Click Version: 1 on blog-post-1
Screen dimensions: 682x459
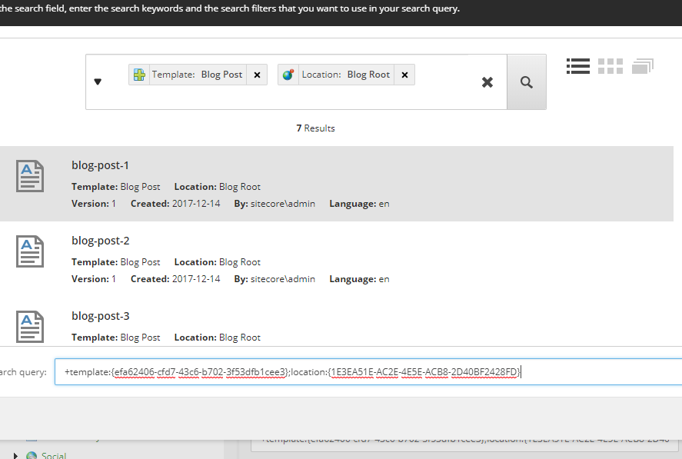click(x=94, y=204)
